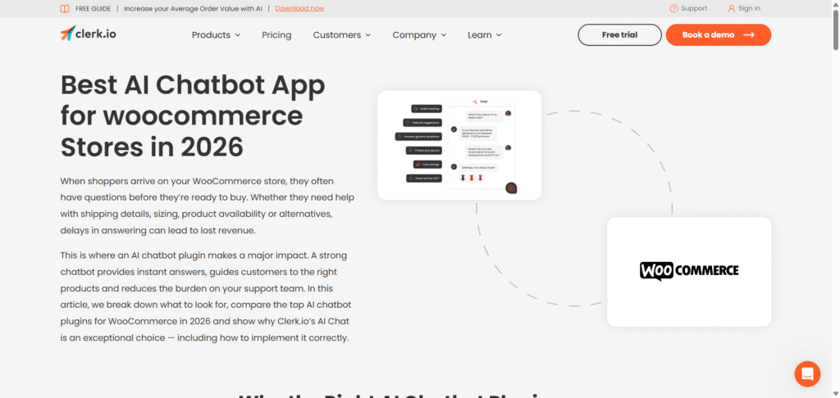Screen dimensions: 840x398
Task: Click the Free trial button
Action: [620, 34]
